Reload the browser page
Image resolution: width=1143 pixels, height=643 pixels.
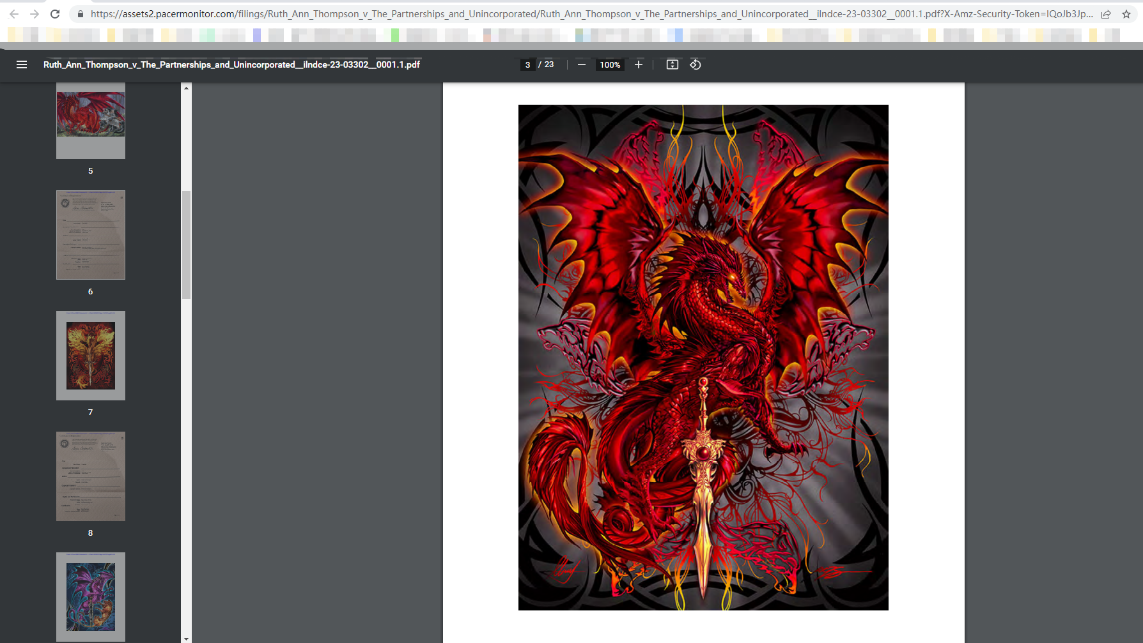coord(55,14)
